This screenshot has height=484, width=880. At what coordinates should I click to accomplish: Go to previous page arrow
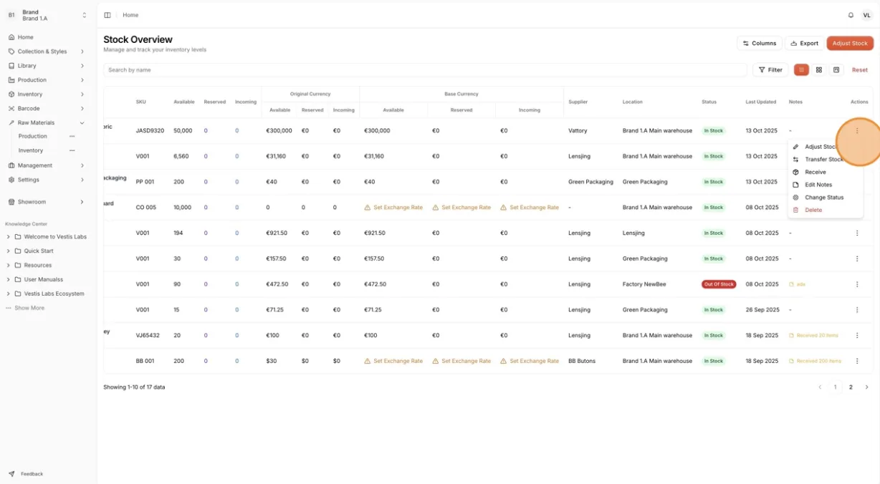[820, 387]
